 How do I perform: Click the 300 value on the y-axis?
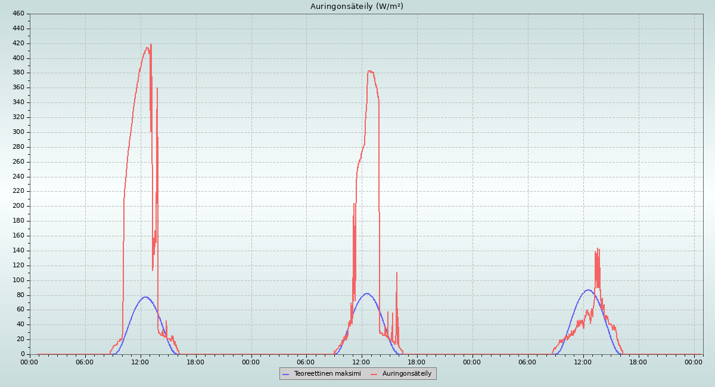[18, 132]
